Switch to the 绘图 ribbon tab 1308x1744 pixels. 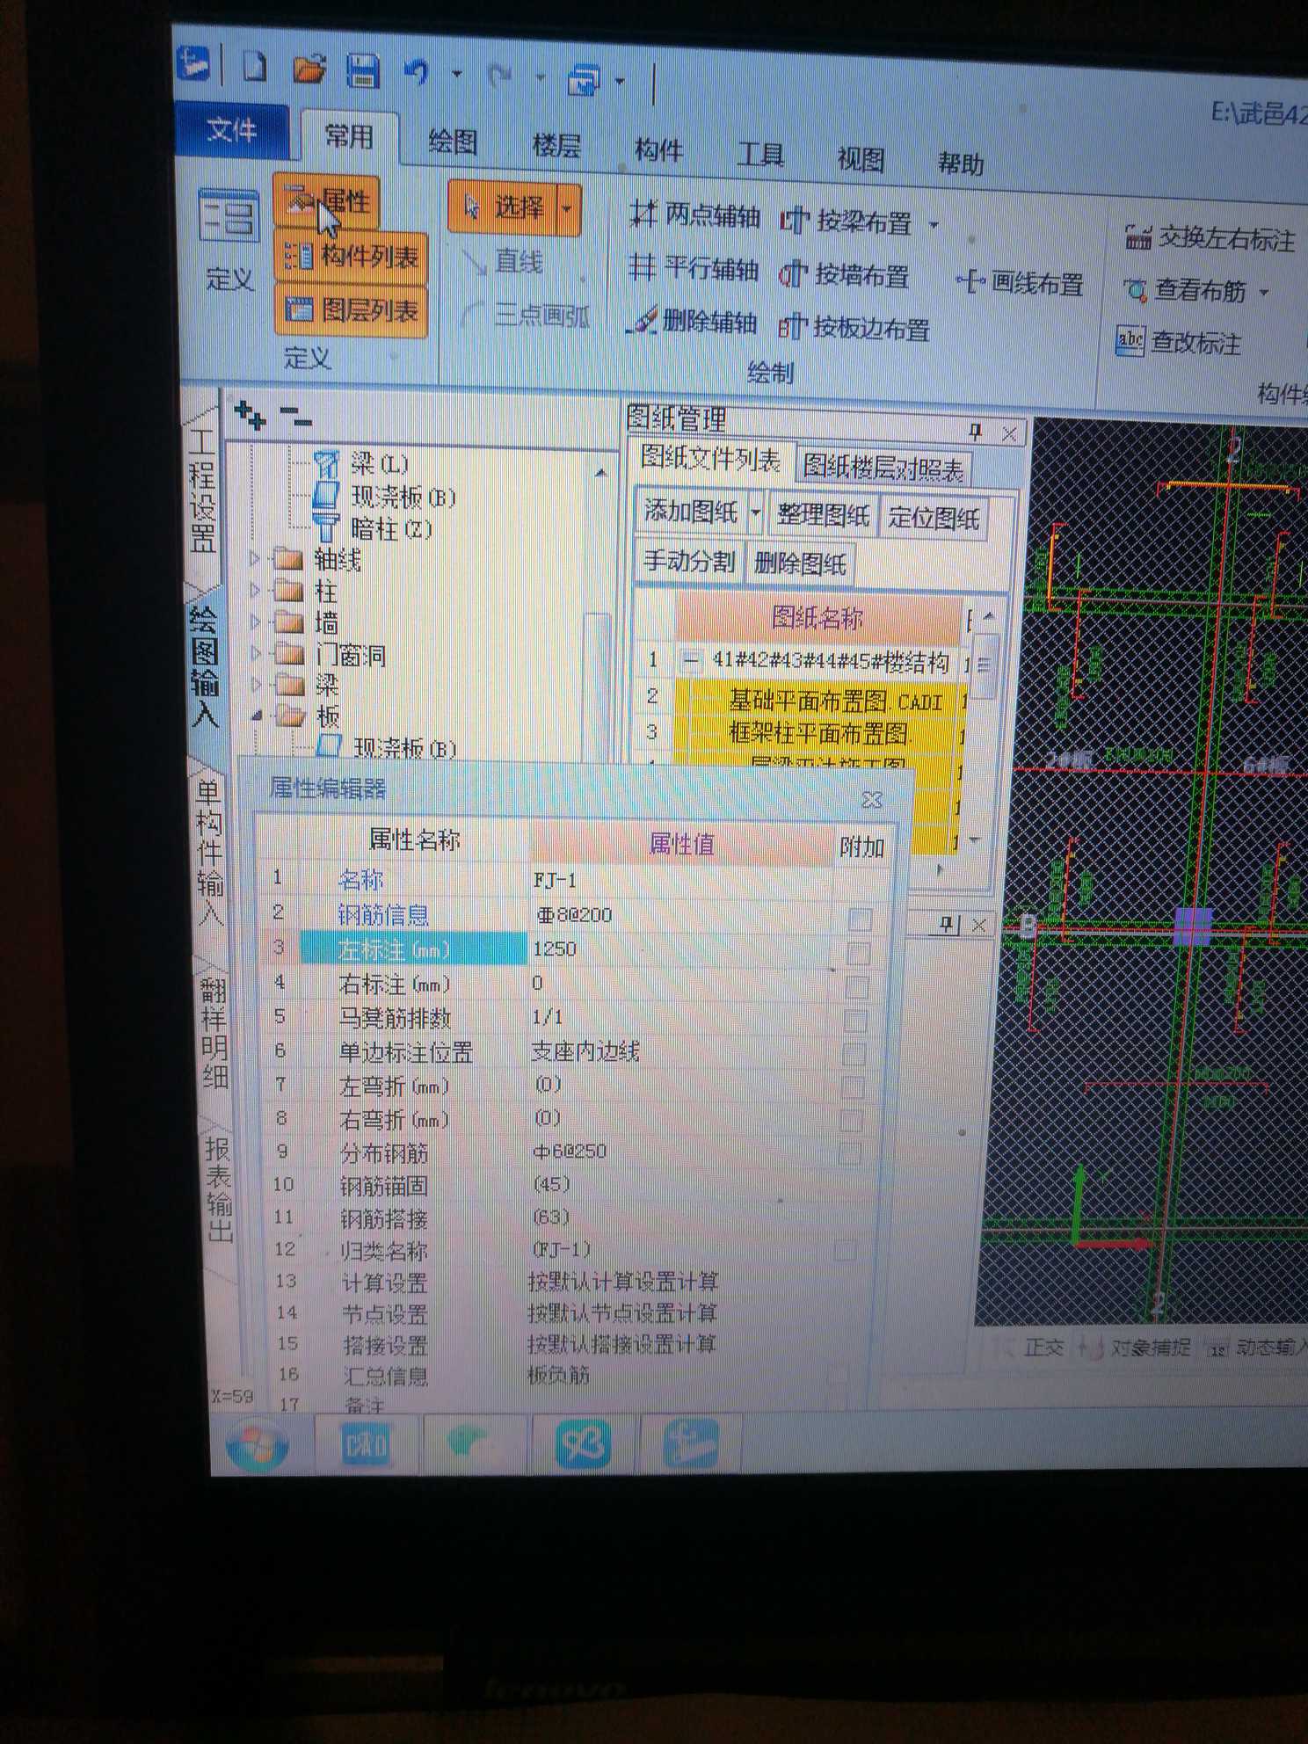click(453, 142)
